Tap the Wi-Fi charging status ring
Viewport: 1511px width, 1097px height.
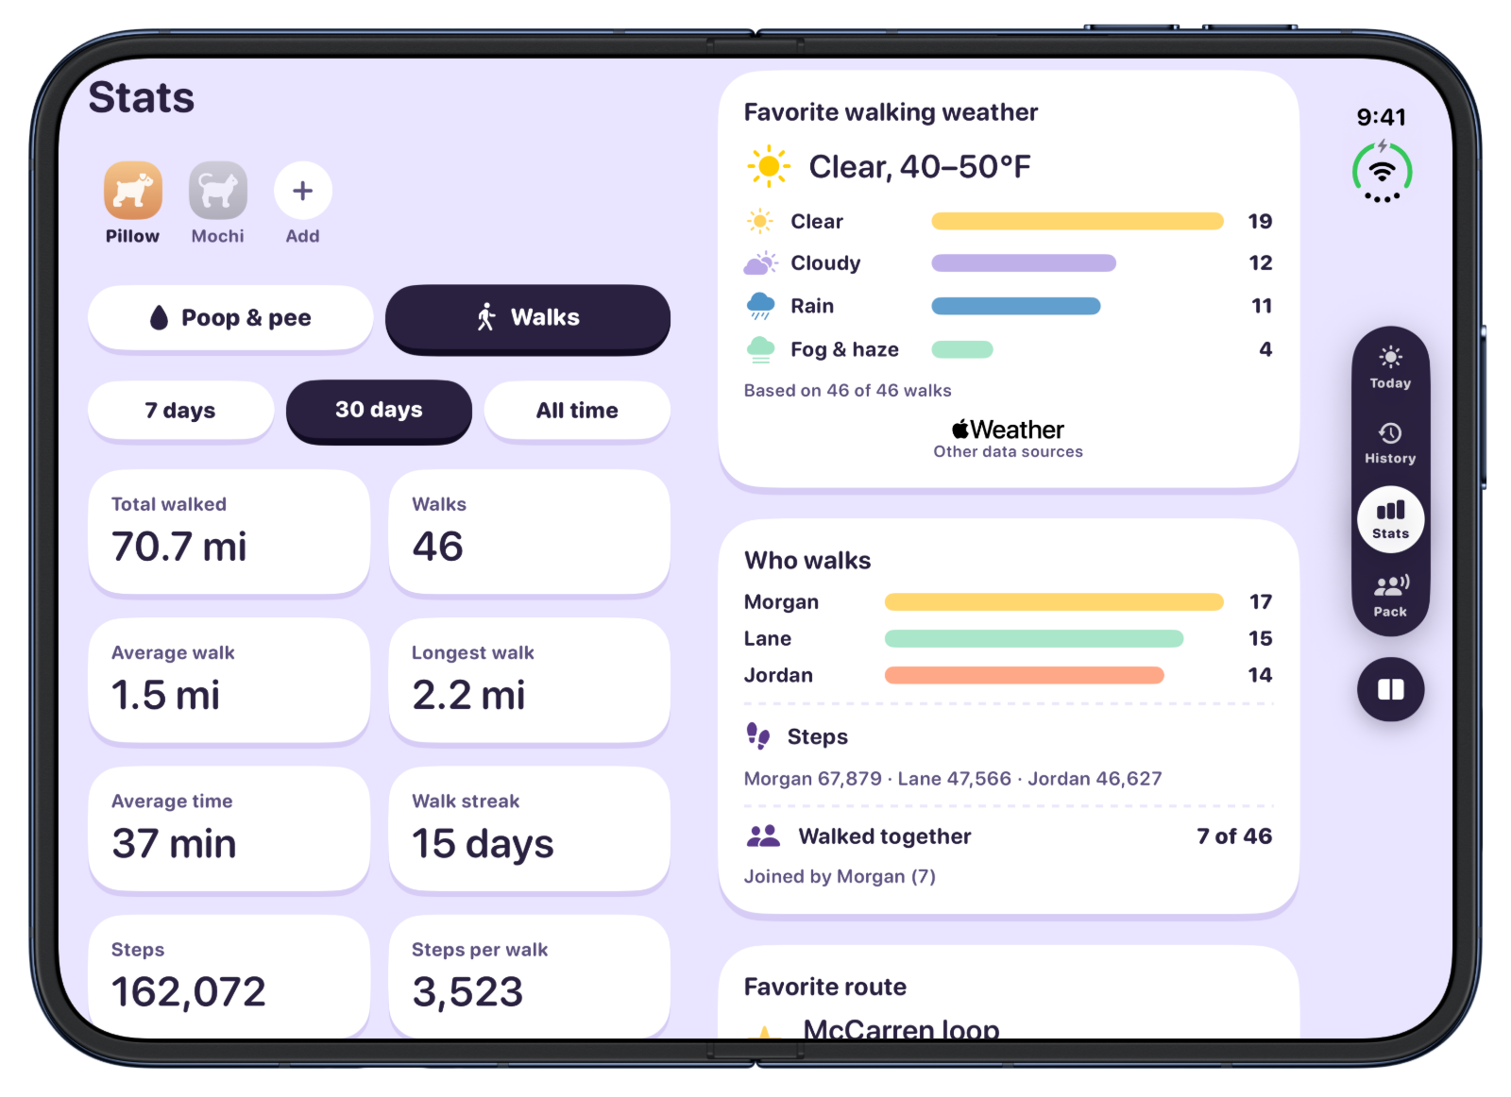pyautogui.click(x=1382, y=172)
